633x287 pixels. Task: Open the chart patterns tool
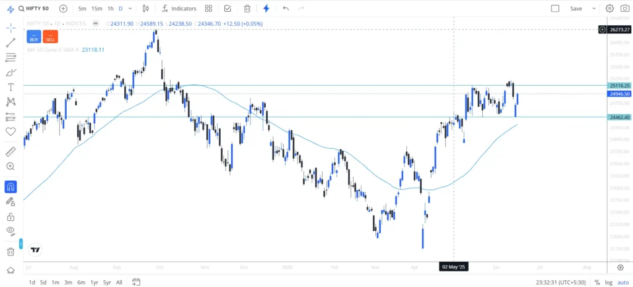pyautogui.click(x=11, y=102)
